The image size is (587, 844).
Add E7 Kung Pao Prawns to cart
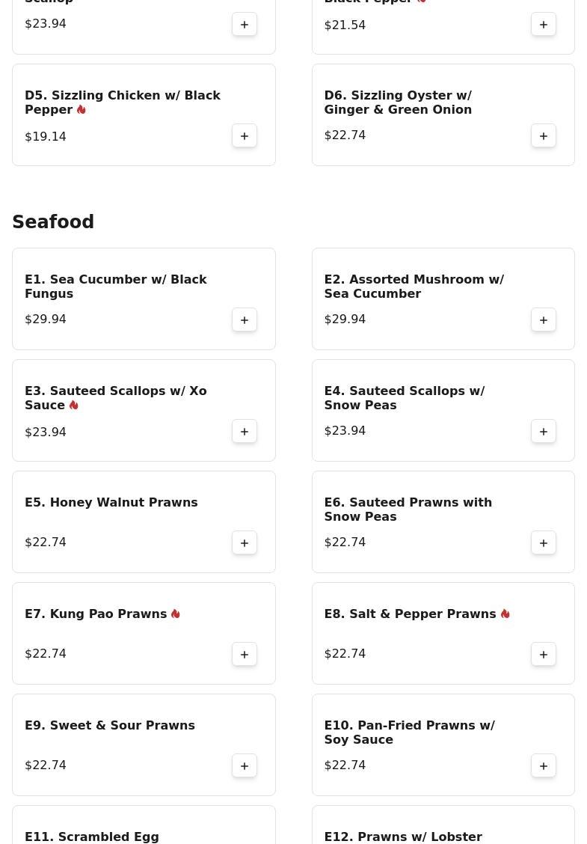click(x=245, y=655)
